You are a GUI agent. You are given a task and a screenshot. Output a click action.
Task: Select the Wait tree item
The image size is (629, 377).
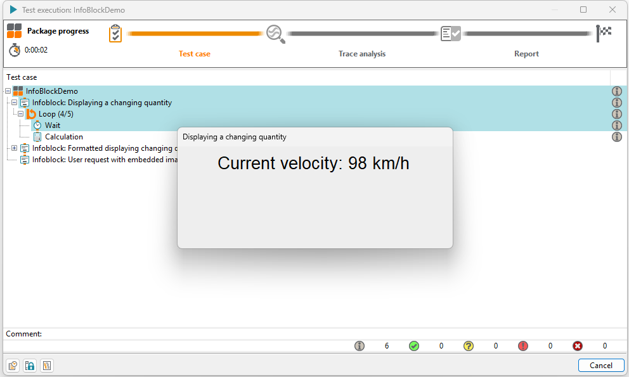[53, 125]
